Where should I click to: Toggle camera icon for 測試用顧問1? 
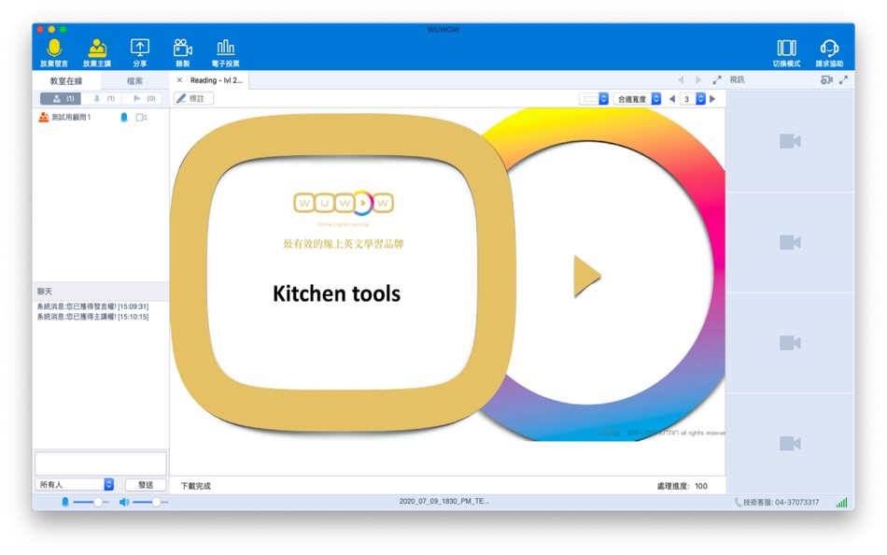coord(141,117)
